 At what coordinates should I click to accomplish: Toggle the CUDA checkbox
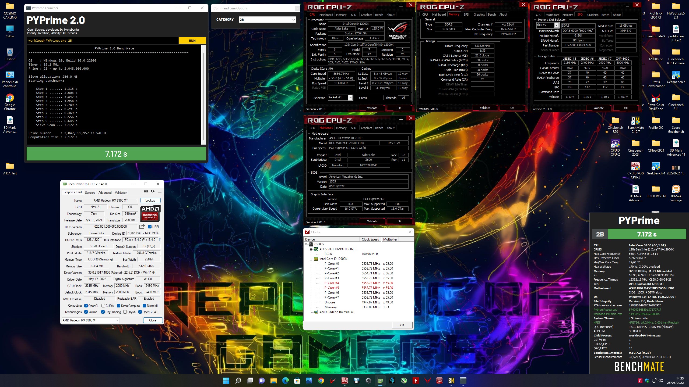(103, 306)
